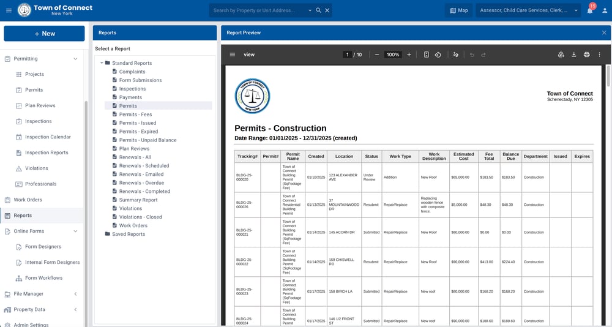Select the Permits - Expired report

138,132
